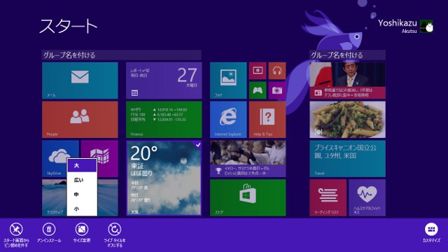
Task: Open the small Camera tile
Action: 277,90
